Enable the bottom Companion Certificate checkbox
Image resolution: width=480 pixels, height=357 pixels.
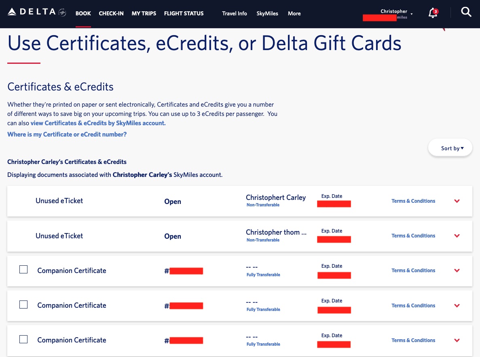23,339
